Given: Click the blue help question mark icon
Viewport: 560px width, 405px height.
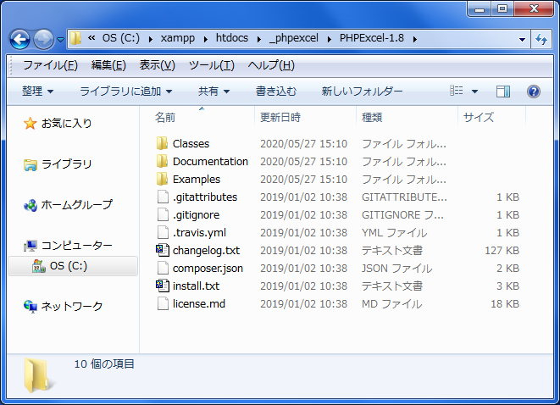Looking at the screenshot, I should pyautogui.click(x=533, y=92).
